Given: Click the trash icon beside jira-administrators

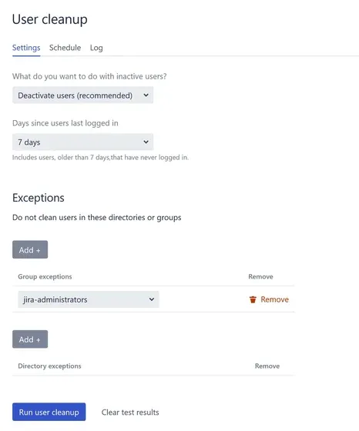Looking at the screenshot, I should point(253,299).
